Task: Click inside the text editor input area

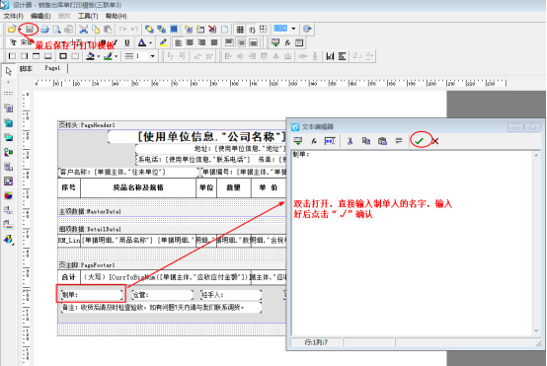Action: (x=412, y=243)
